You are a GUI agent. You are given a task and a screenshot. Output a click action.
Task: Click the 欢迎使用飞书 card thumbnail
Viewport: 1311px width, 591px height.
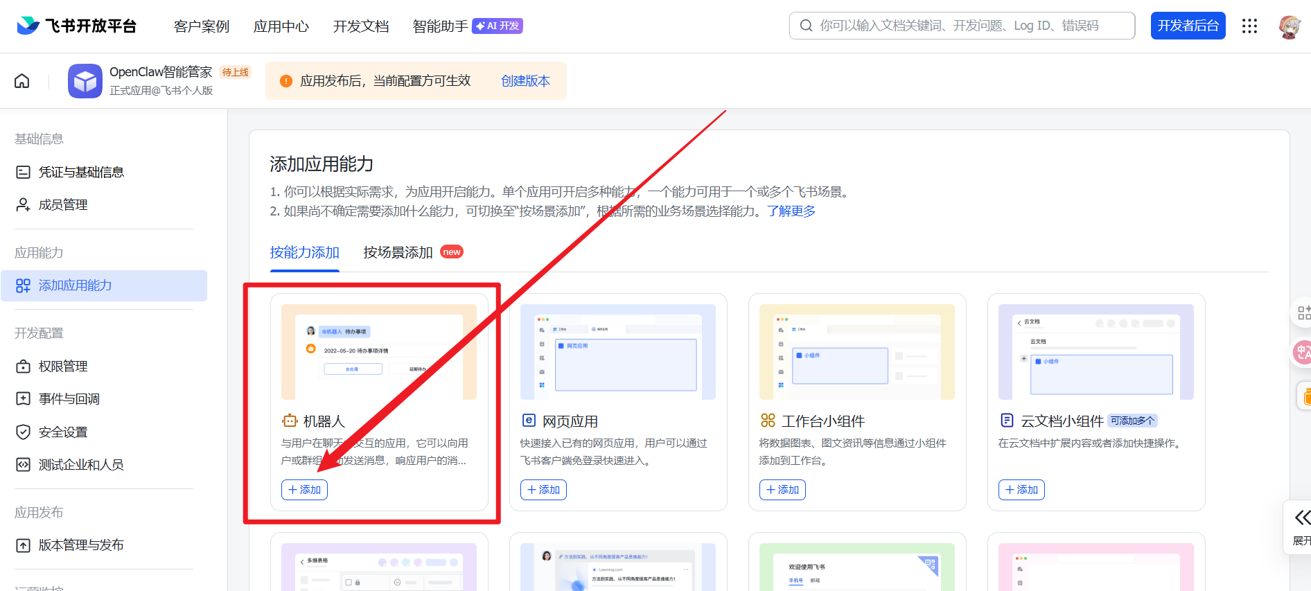[857, 567]
